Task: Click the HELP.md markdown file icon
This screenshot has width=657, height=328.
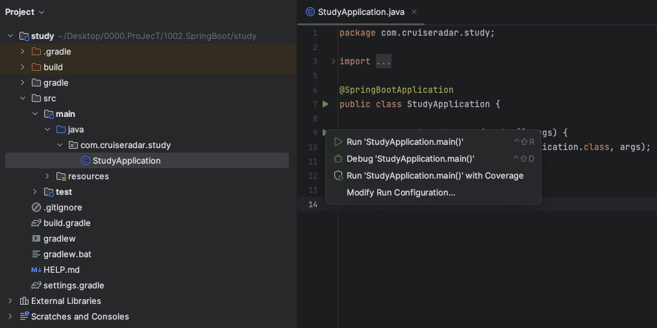Action: point(36,270)
